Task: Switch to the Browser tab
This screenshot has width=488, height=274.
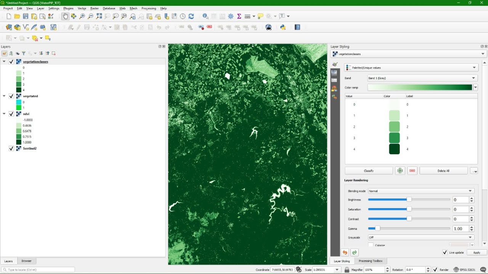Action: point(26,261)
